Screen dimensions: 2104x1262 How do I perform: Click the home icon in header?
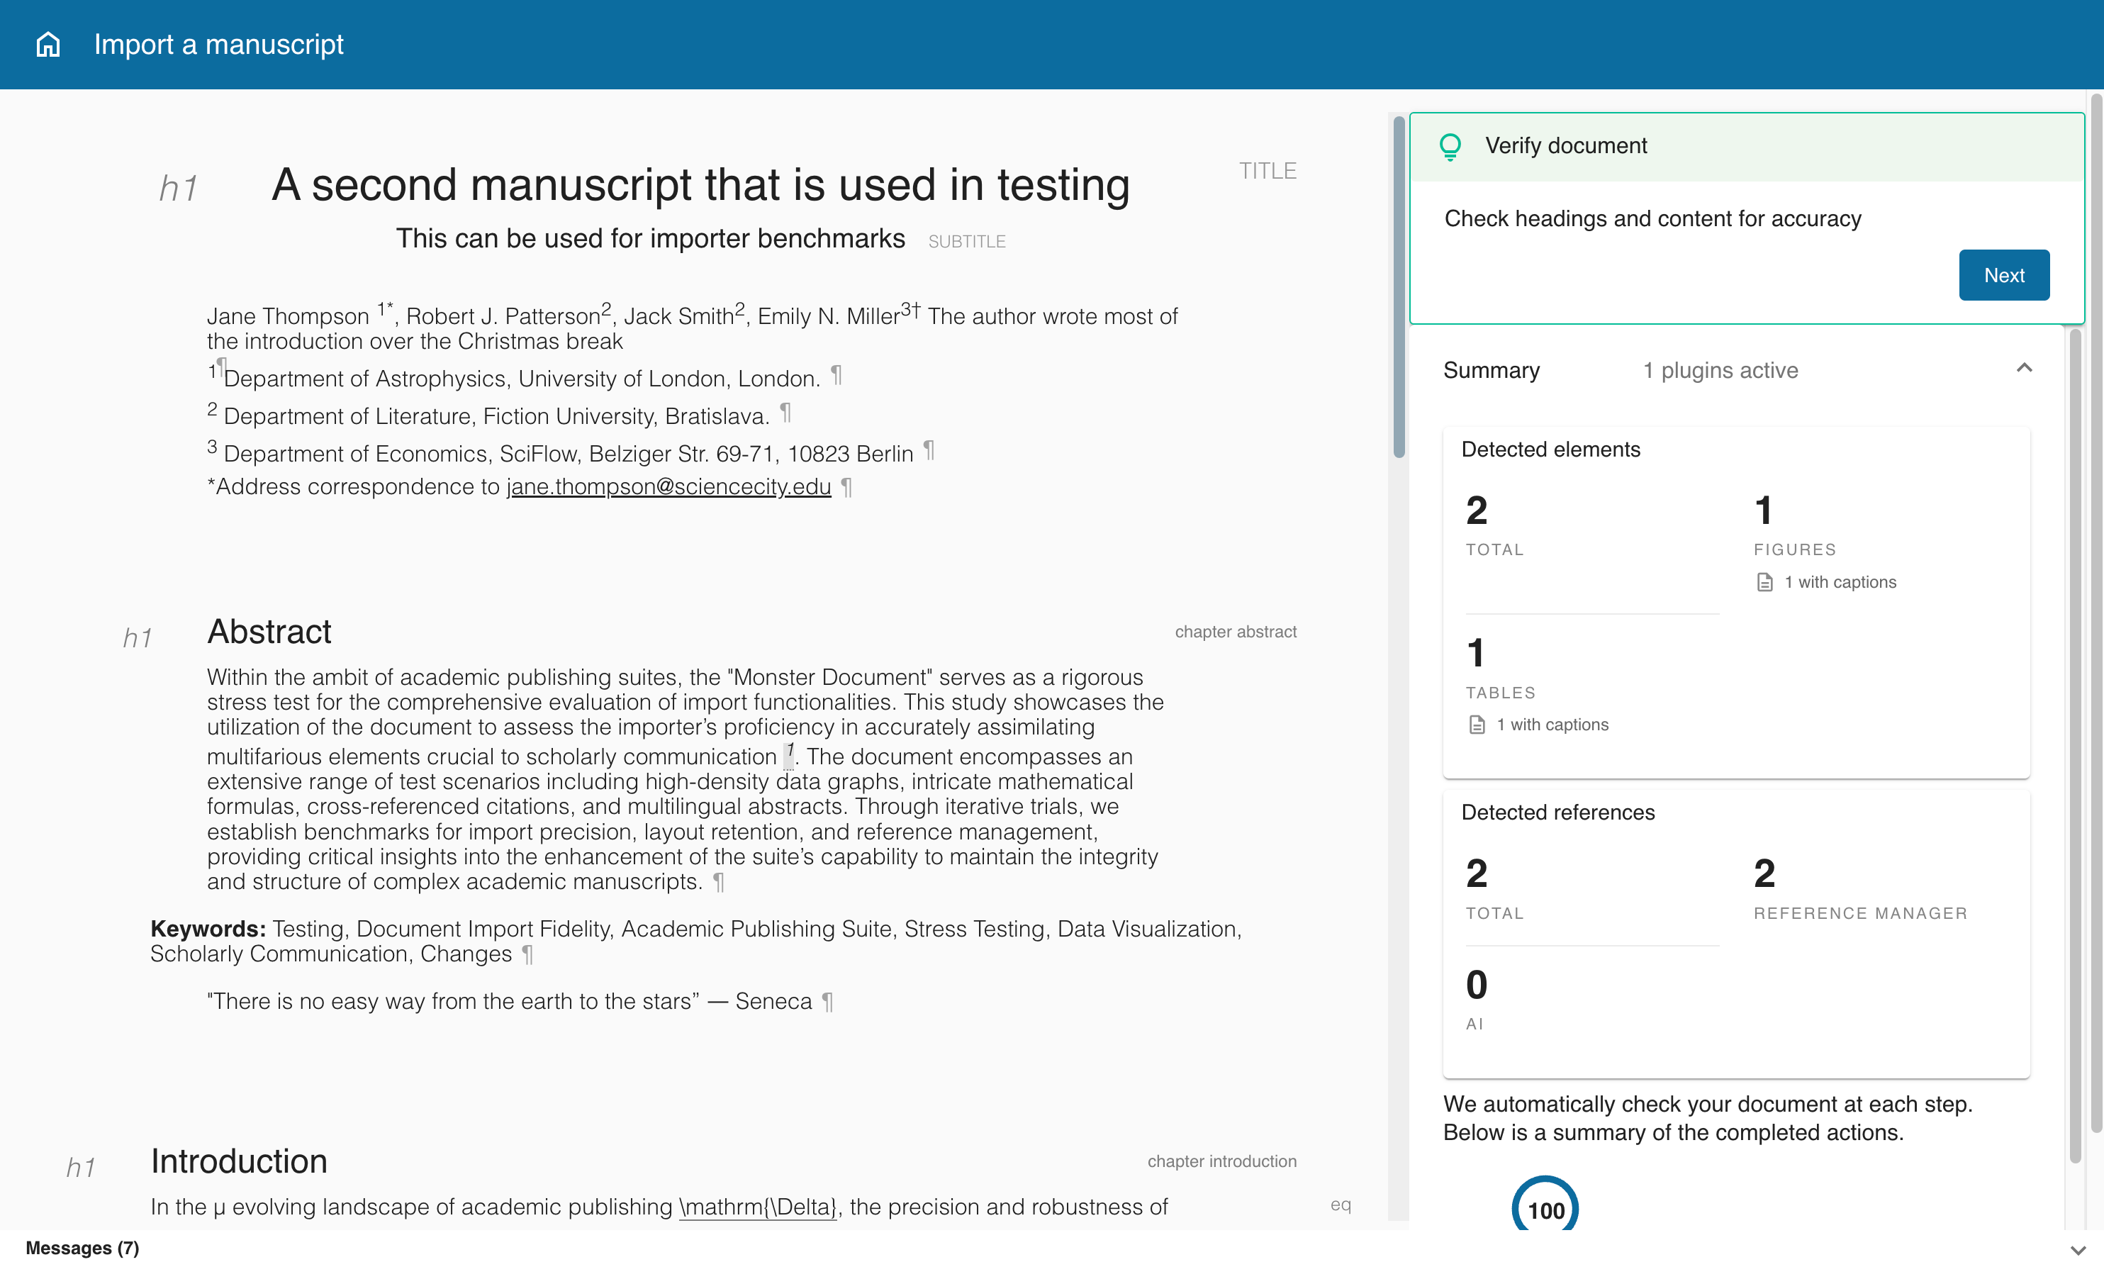click(48, 44)
